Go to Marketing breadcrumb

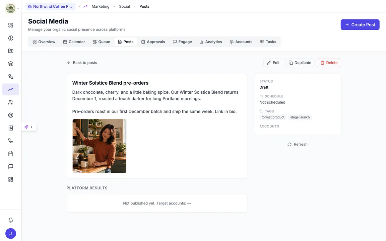coord(101,6)
